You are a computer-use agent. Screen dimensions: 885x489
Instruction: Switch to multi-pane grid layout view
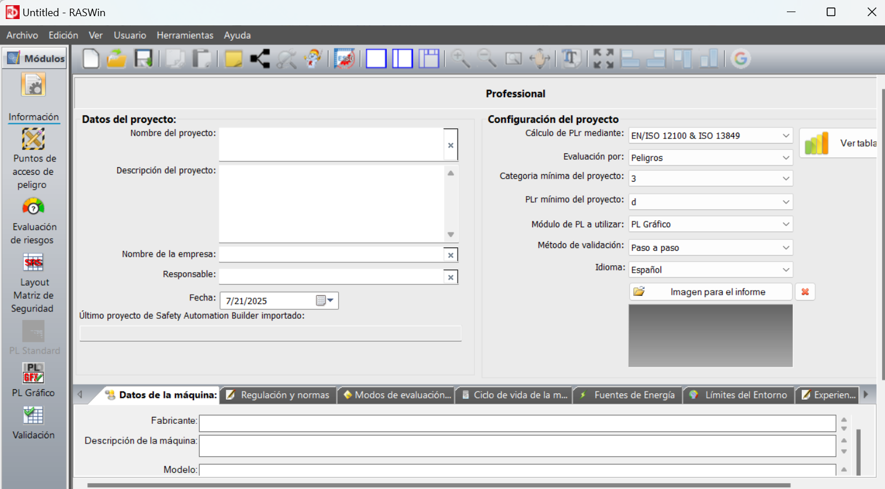(x=429, y=59)
